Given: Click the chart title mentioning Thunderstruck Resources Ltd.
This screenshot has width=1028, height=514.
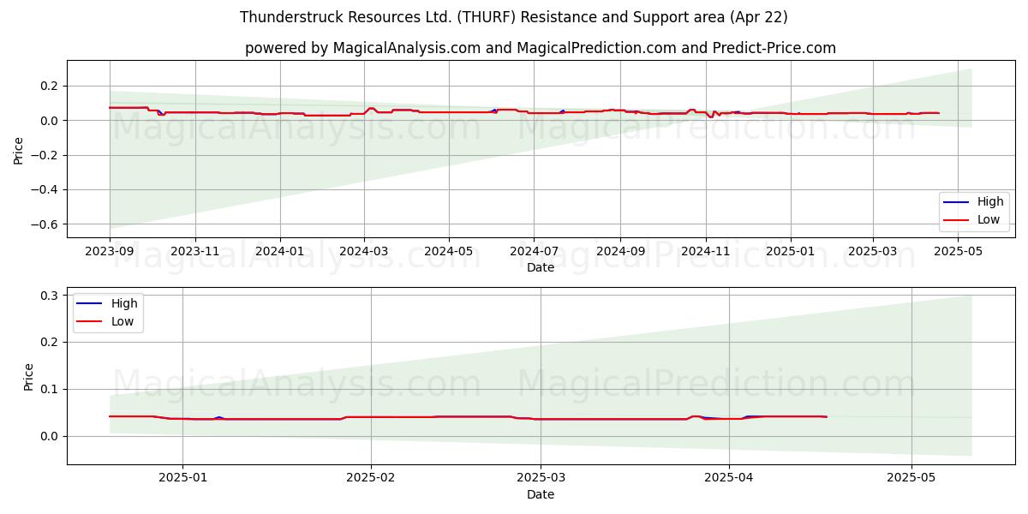Looking at the screenshot, I should [514, 17].
